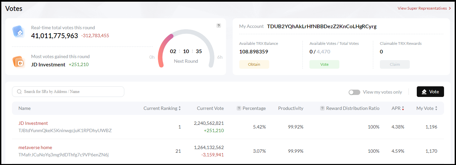Click JD Investment APR 4.38%
Image resolution: width=456 pixels, height=165 pixels.
[398, 127]
